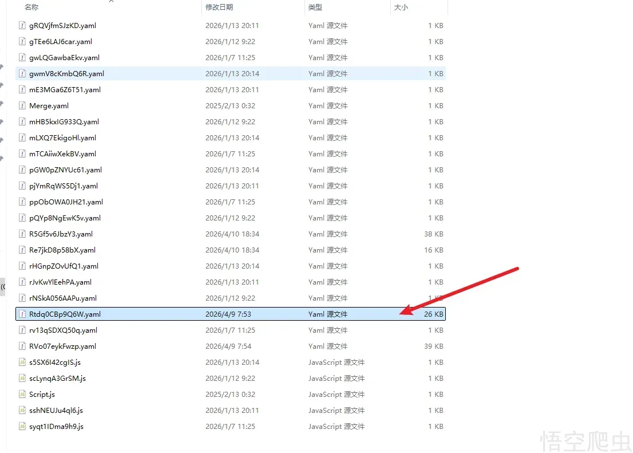Click the RVo07eykFwzp.yaml file icon

(23, 346)
